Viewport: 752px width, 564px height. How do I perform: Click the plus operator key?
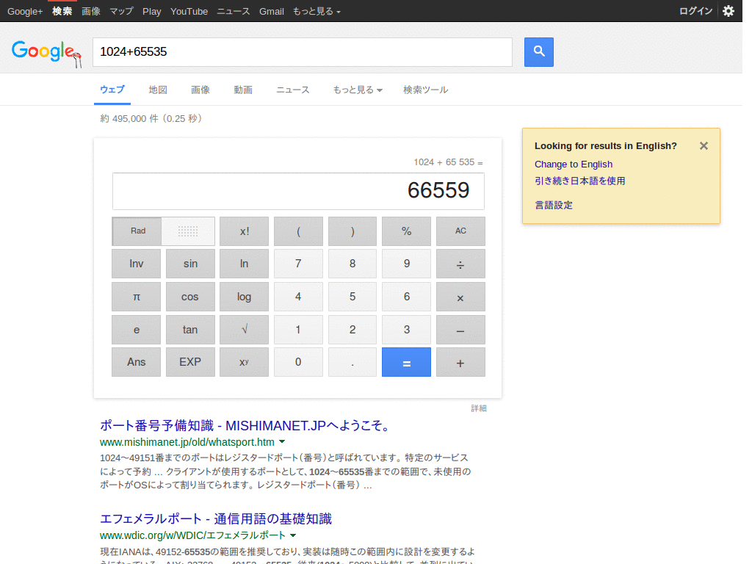(460, 362)
